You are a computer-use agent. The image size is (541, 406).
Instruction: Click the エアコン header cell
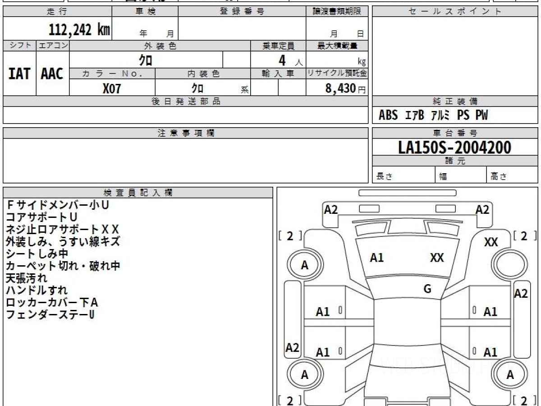53,46
